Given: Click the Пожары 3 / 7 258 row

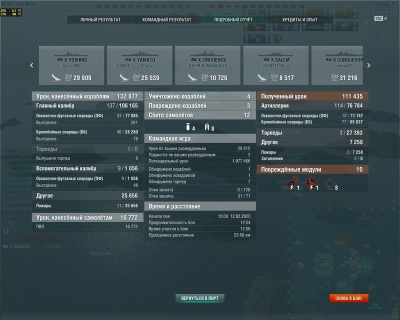Looking at the screenshot, I should tap(312, 152).
